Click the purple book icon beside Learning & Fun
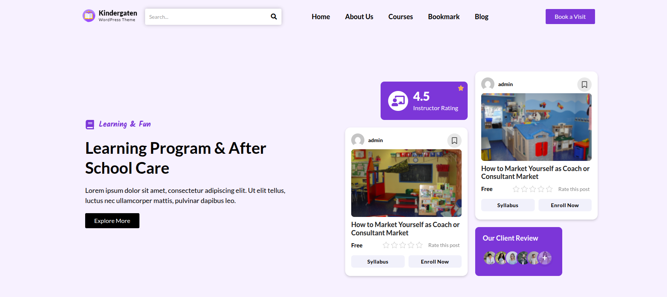The image size is (667, 297). click(x=90, y=124)
